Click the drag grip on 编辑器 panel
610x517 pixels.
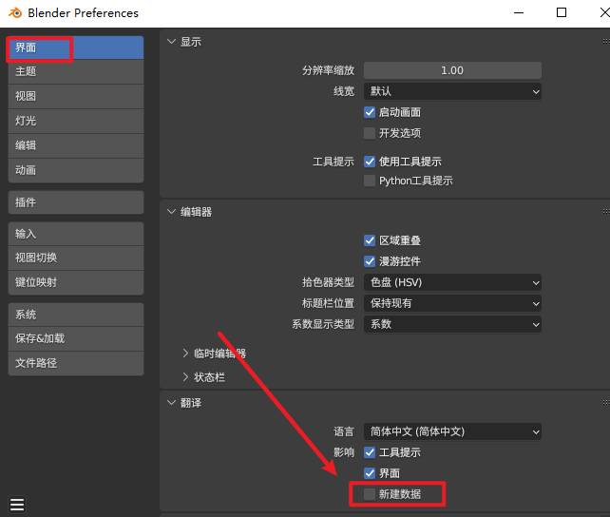(x=604, y=212)
